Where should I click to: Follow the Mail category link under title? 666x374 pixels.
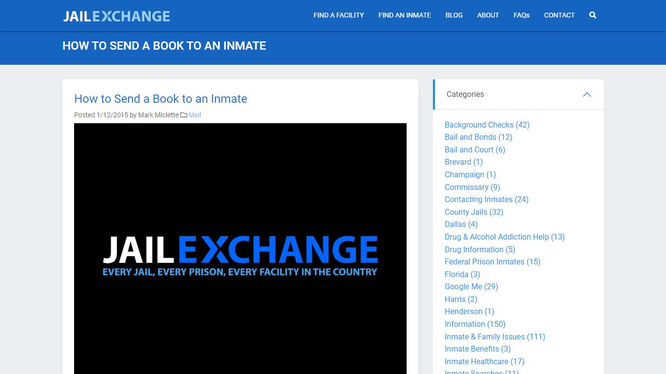tap(195, 115)
